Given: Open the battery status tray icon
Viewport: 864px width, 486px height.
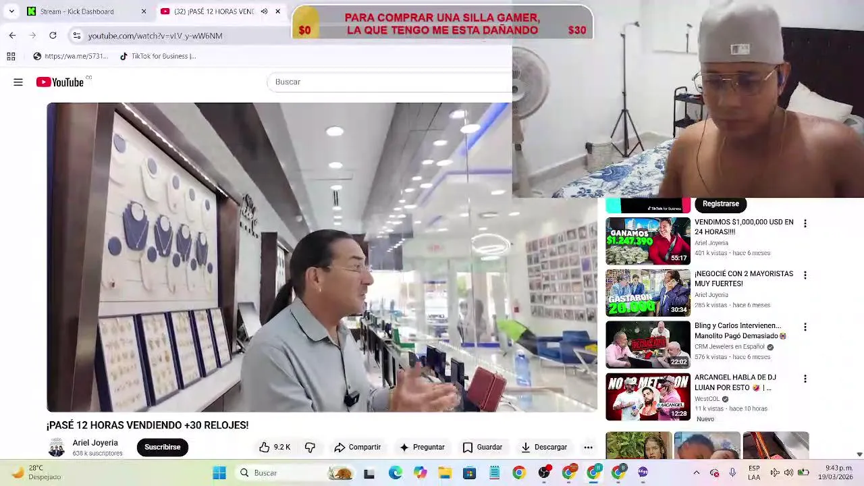Looking at the screenshot, I should 803,473.
